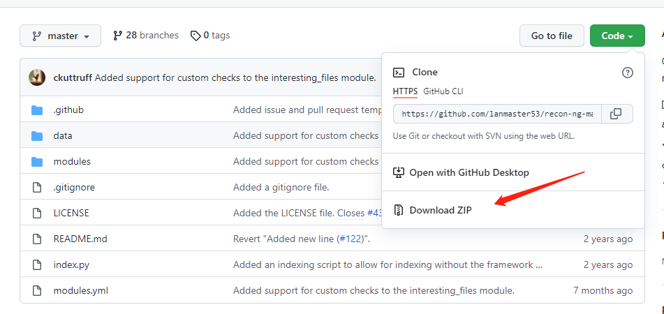The image size is (664, 314).
Task: Select the HTTPS clone tab
Action: coord(405,91)
